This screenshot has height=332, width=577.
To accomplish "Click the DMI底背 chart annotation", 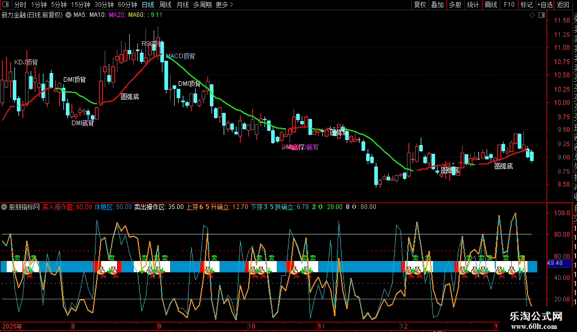I will click(x=83, y=123).
